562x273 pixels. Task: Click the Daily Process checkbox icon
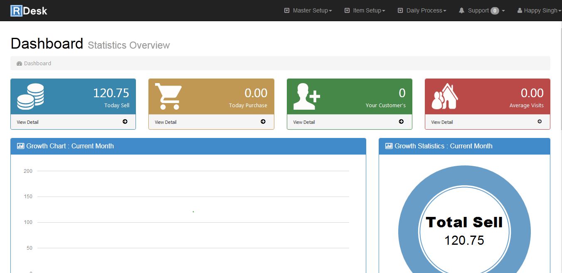click(400, 10)
